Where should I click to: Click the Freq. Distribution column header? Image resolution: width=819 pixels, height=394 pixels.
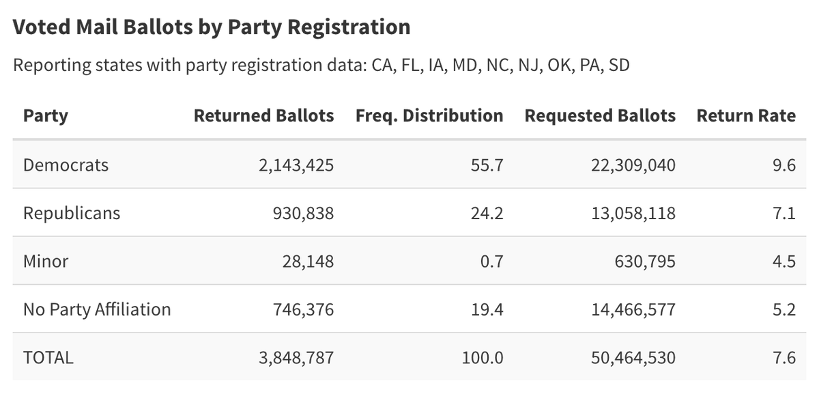tap(429, 115)
